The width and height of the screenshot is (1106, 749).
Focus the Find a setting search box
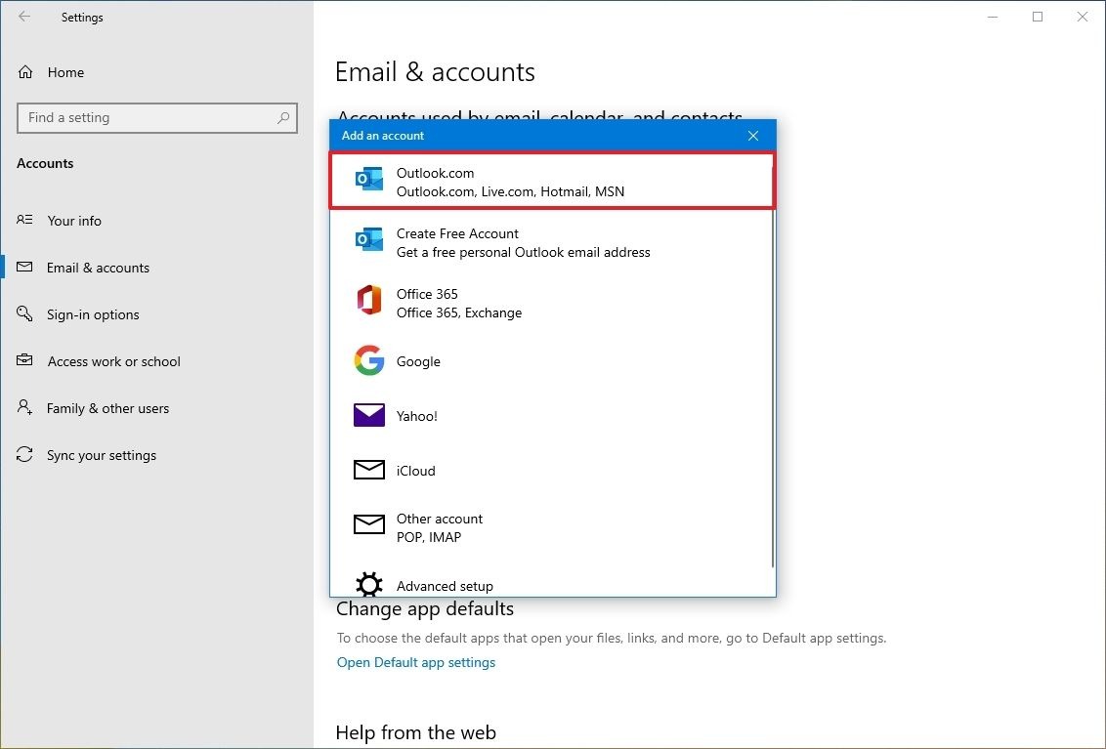[x=156, y=118]
